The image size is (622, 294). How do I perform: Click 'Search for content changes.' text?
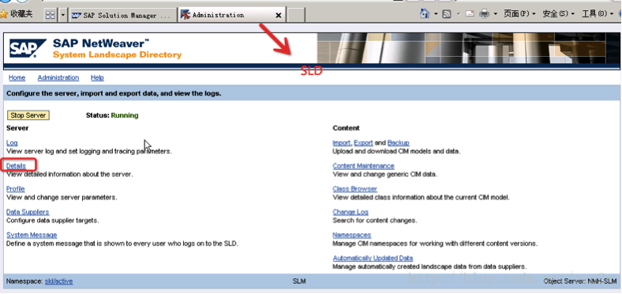[x=375, y=220]
